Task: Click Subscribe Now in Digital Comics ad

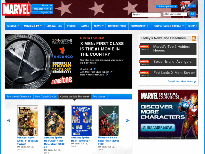Action: point(158,128)
